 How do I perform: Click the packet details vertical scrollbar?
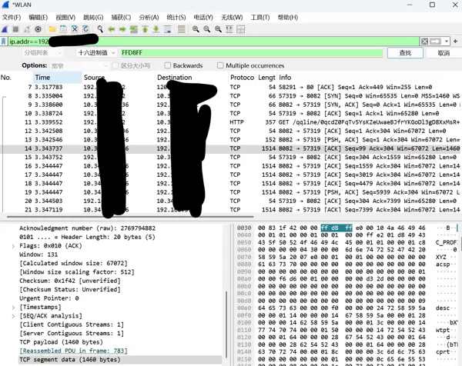[x=227, y=323]
